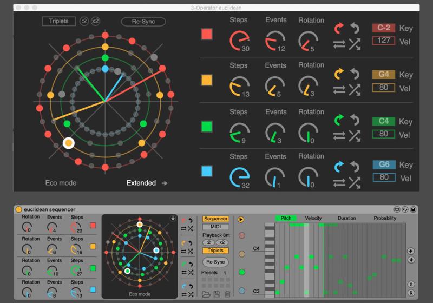Image resolution: width=433 pixels, height=303 pixels.
Task: Adjust the green Events dial showing 3
Action: pyautogui.click(x=275, y=133)
